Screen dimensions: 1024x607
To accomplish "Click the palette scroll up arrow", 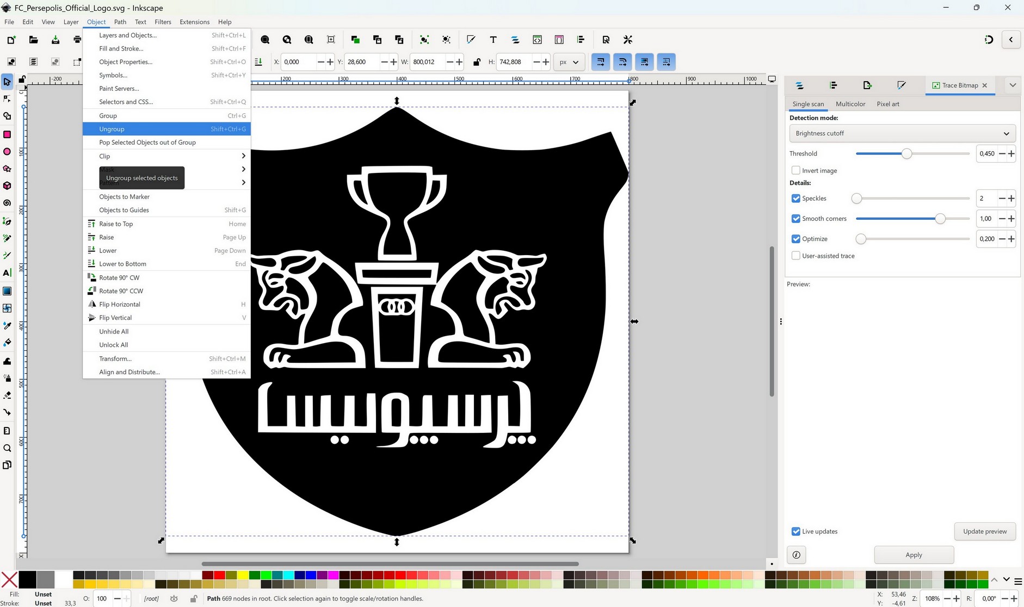I will click(x=994, y=580).
